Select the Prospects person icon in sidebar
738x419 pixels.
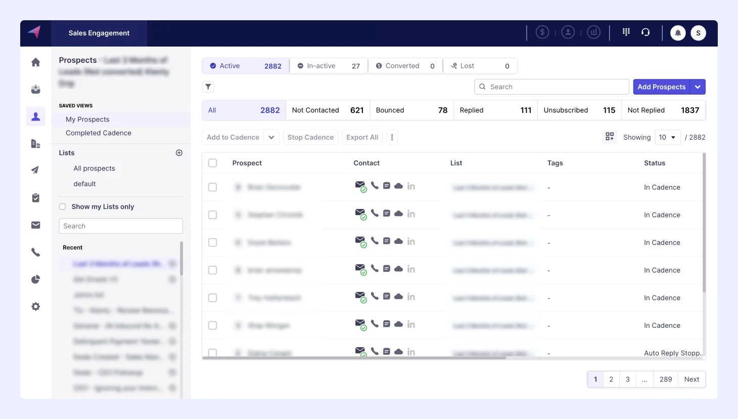35,116
